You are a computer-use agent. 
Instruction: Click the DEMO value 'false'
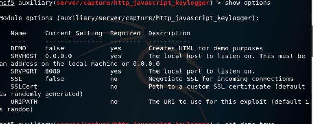click(x=55, y=48)
